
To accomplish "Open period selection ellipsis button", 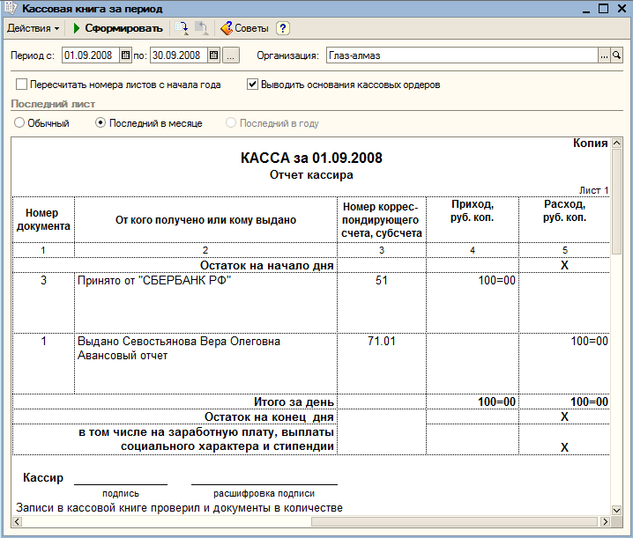I will point(230,55).
